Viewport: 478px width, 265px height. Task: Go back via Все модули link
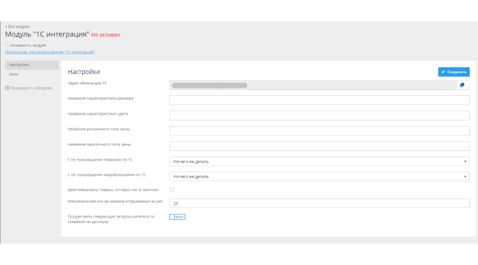coord(17,27)
